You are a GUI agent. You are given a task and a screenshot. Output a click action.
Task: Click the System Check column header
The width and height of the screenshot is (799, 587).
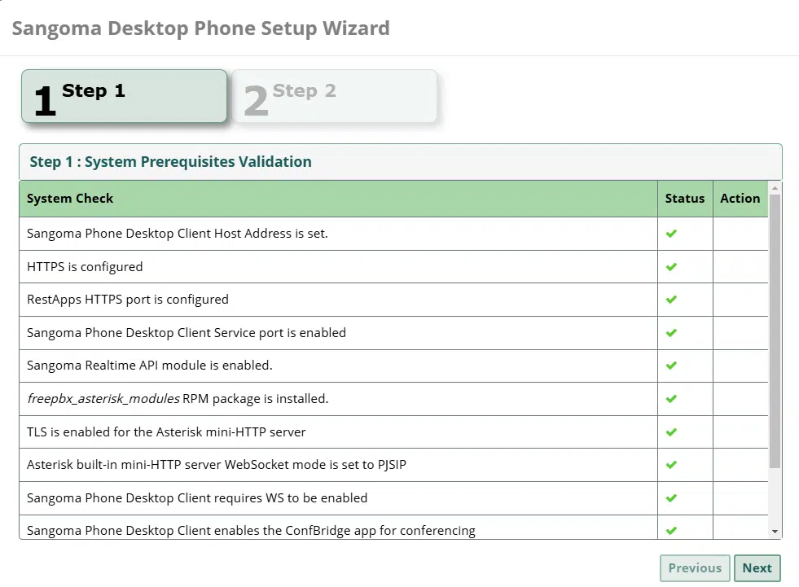tap(338, 199)
